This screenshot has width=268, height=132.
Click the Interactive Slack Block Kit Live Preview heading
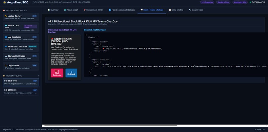coord(63,31)
